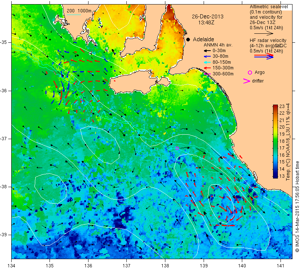The width and height of the screenshot is (300, 270).
Task: Click the 20 degree colorbar tick label
Action: pos(282,127)
